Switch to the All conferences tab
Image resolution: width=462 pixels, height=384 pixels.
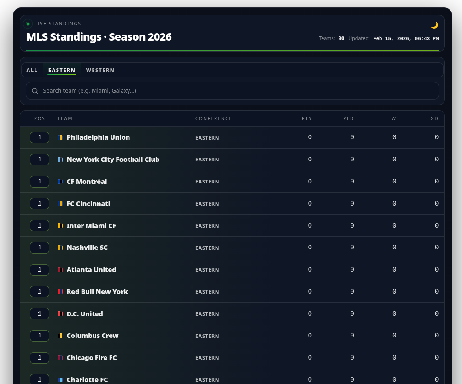tap(32, 70)
